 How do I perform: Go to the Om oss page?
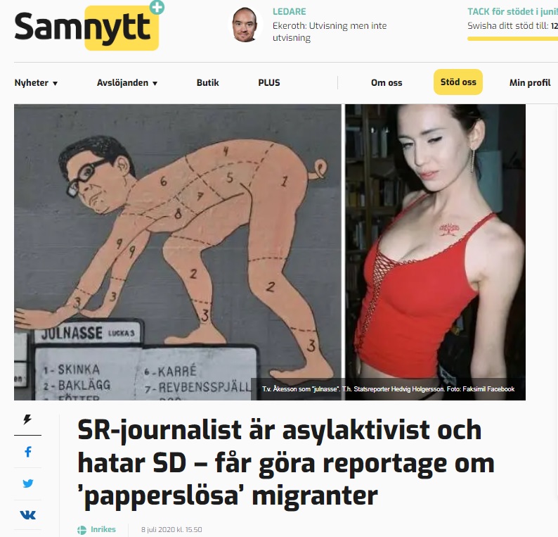[x=387, y=82]
